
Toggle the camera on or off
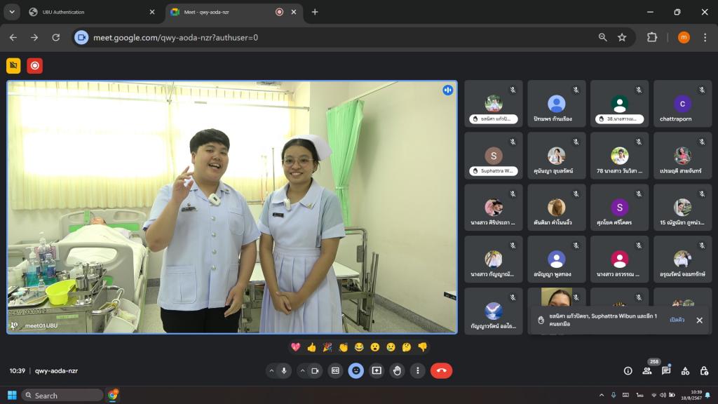click(x=315, y=371)
